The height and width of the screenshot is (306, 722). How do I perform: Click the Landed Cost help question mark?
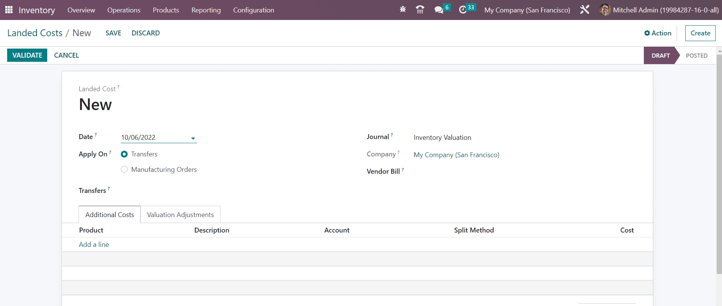tap(118, 87)
